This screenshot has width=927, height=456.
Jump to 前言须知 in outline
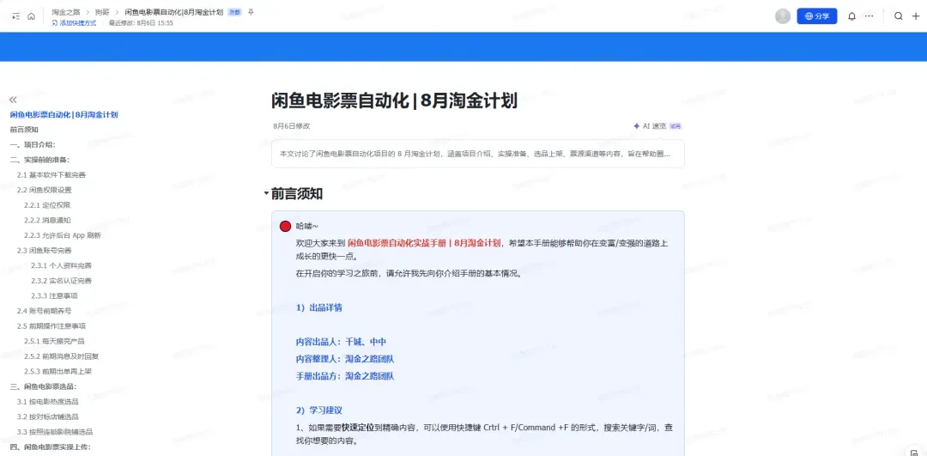point(24,130)
